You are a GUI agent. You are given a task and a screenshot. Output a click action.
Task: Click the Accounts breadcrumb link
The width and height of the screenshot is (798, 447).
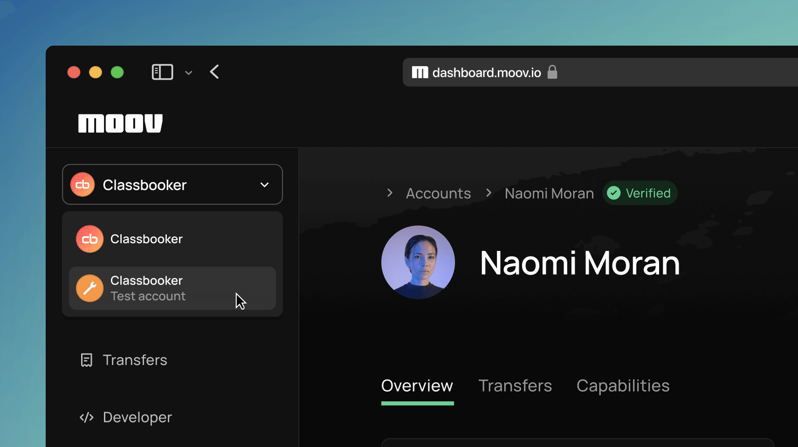[439, 193]
